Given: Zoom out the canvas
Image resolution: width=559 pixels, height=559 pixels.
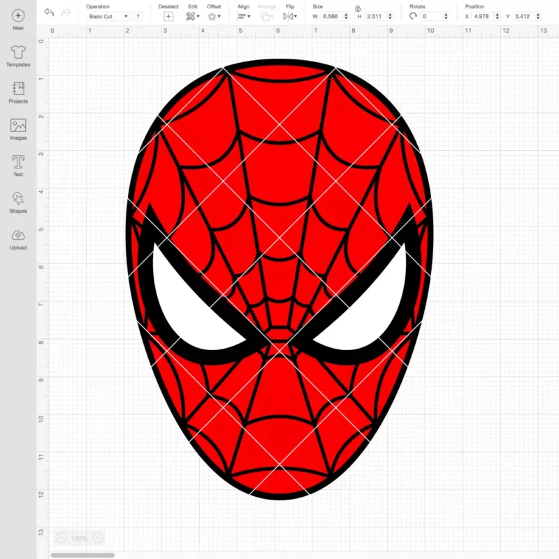Looking at the screenshot, I should (61, 537).
